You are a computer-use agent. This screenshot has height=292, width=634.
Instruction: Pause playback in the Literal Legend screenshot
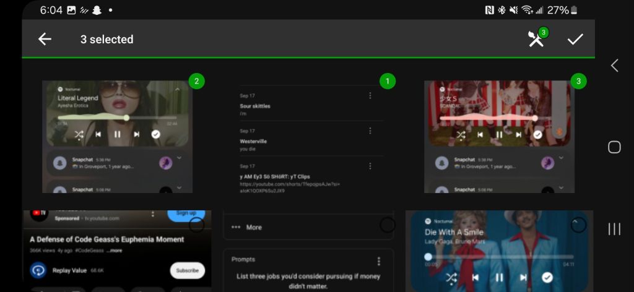pos(117,134)
